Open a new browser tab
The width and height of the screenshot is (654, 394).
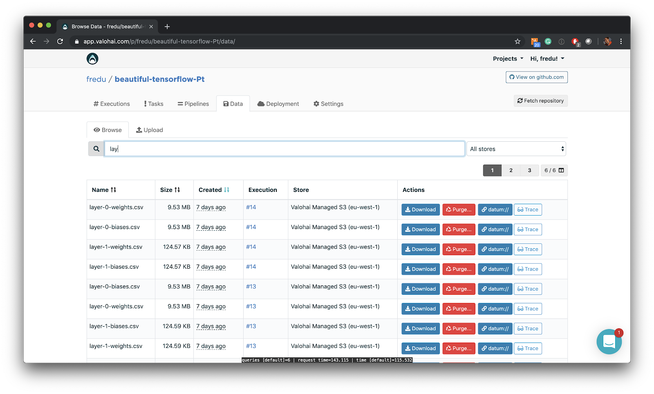click(x=167, y=27)
